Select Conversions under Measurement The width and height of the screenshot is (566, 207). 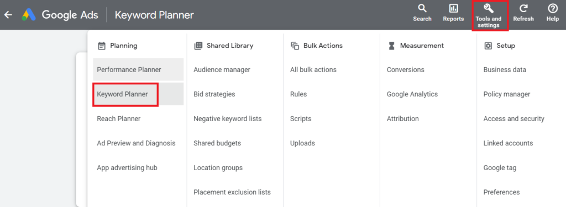coord(405,70)
